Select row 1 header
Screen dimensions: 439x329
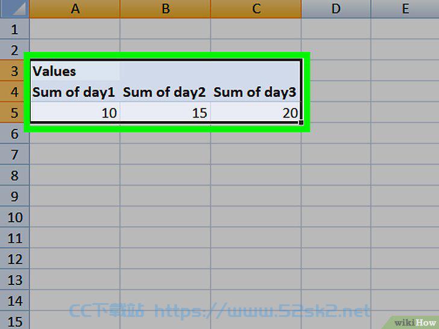[14, 29]
